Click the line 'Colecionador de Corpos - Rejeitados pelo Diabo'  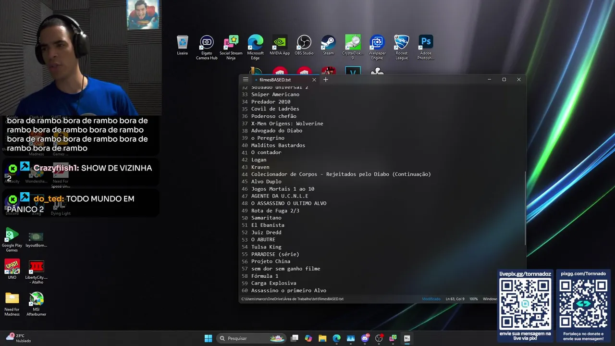(x=341, y=174)
